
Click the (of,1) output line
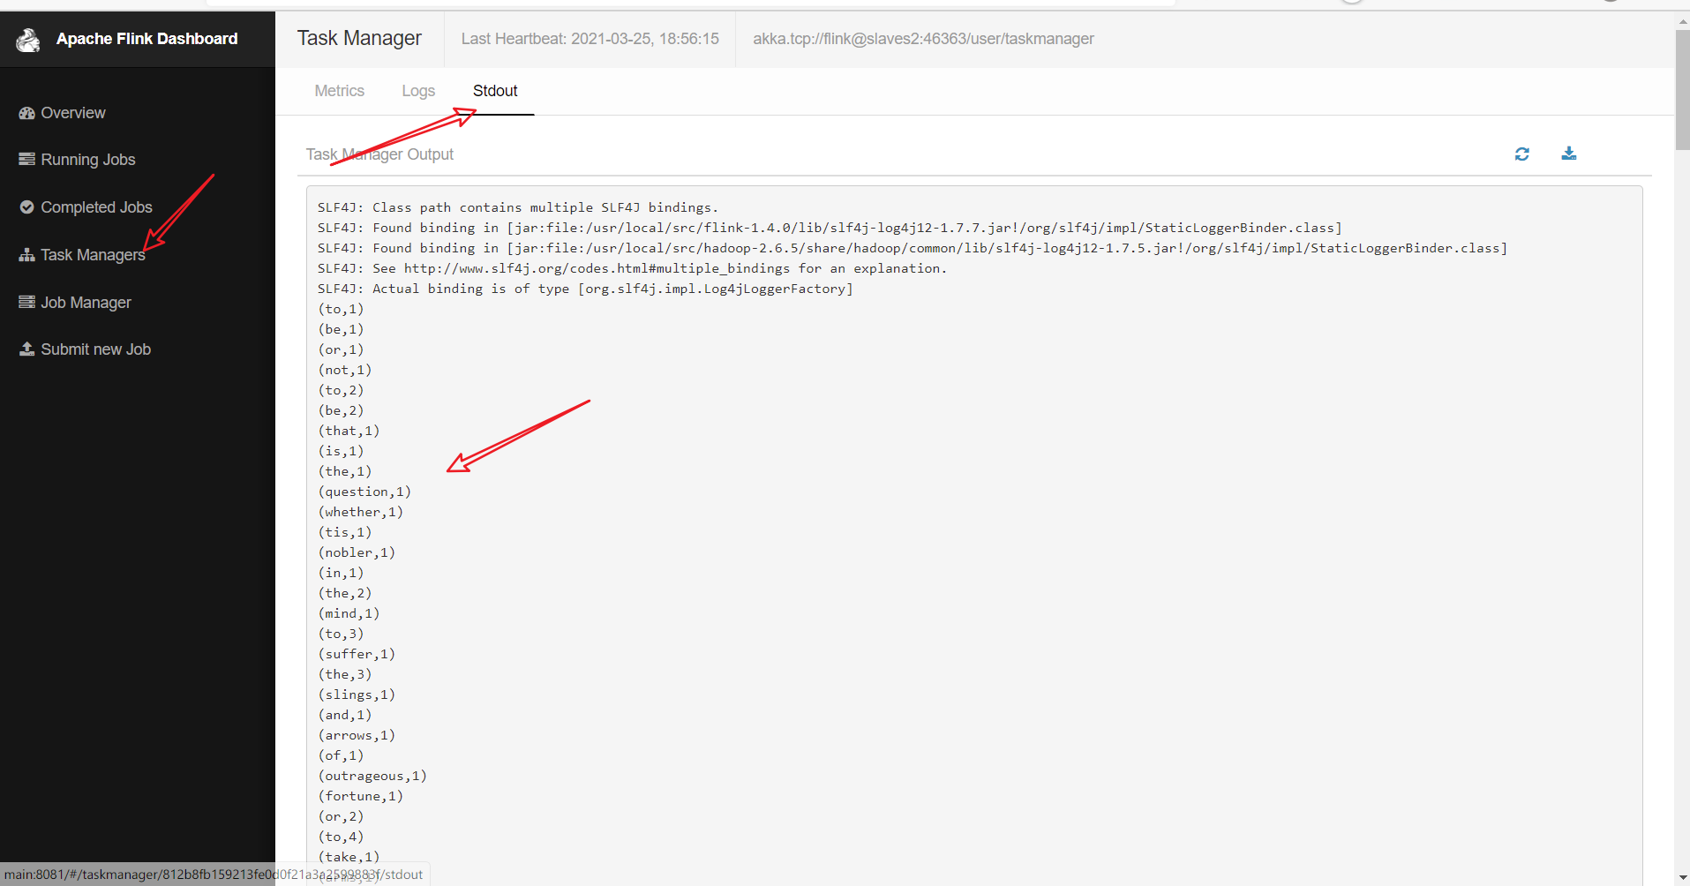tap(341, 755)
